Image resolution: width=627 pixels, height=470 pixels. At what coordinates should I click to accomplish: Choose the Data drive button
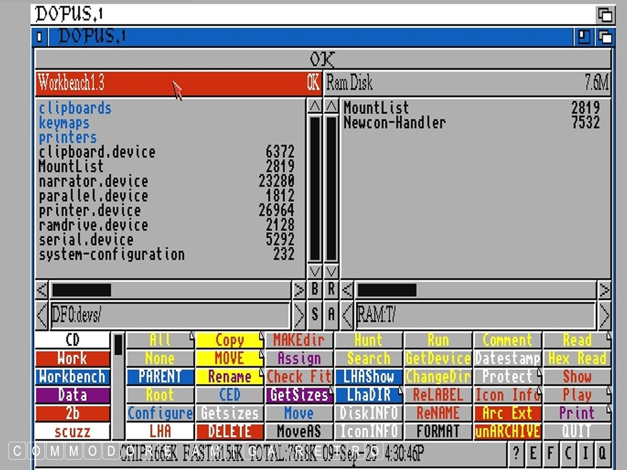coord(72,395)
